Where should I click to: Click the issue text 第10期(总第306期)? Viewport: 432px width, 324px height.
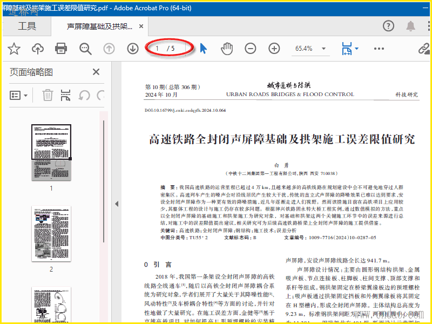(172, 87)
